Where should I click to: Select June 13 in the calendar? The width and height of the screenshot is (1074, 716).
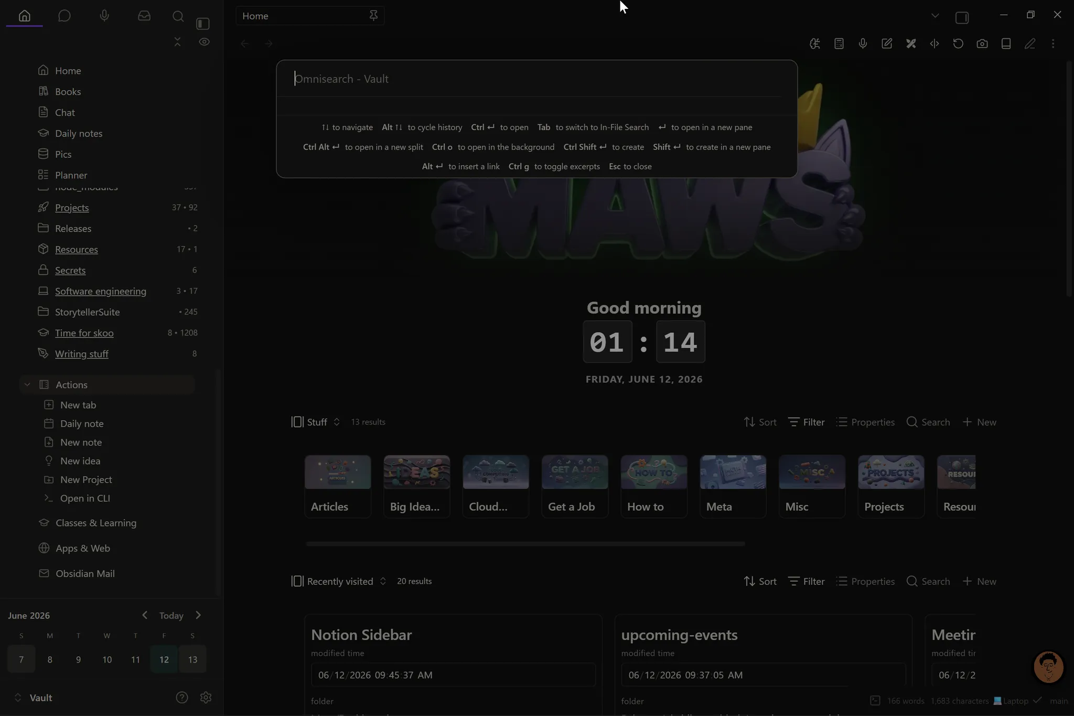[x=192, y=659]
